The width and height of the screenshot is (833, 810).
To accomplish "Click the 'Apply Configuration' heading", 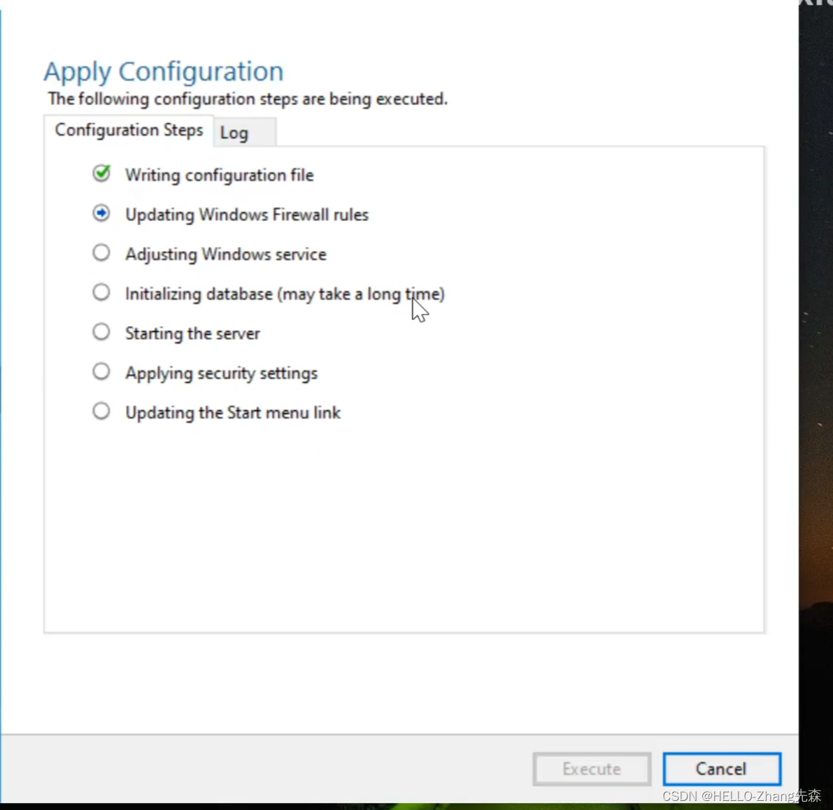I will (164, 71).
